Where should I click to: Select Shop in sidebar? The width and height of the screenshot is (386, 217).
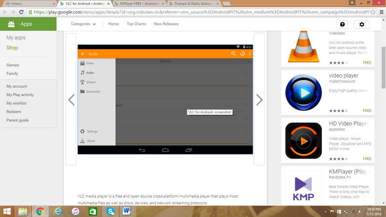(x=12, y=48)
